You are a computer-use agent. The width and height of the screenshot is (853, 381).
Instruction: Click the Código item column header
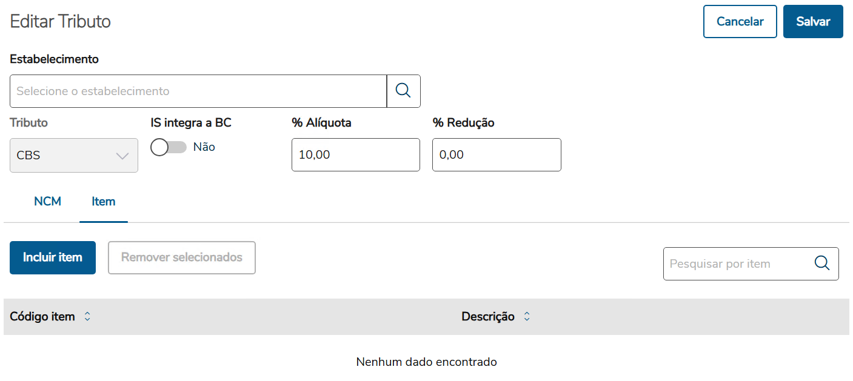(x=42, y=317)
